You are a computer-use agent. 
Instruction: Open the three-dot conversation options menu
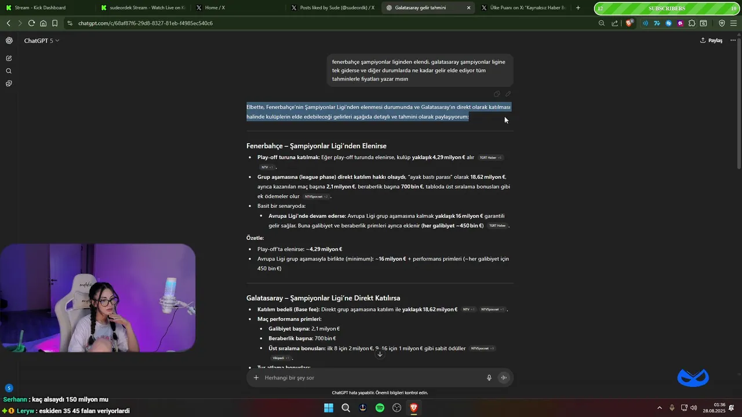pyautogui.click(x=733, y=41)
